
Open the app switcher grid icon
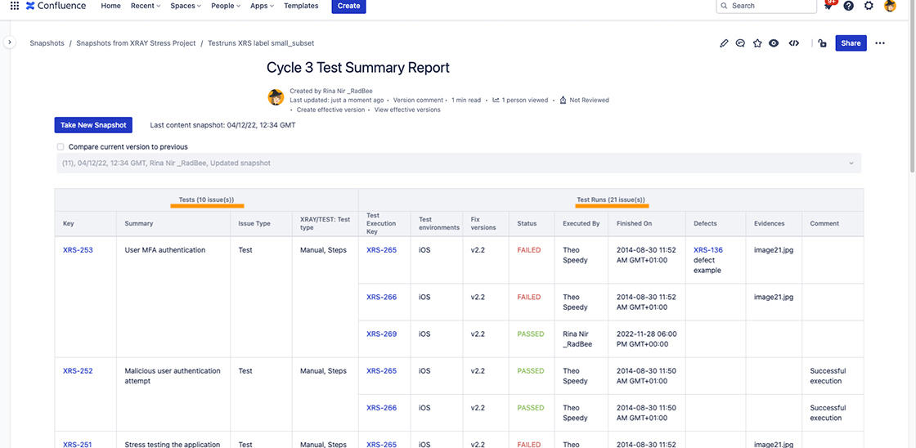(15, 6)
